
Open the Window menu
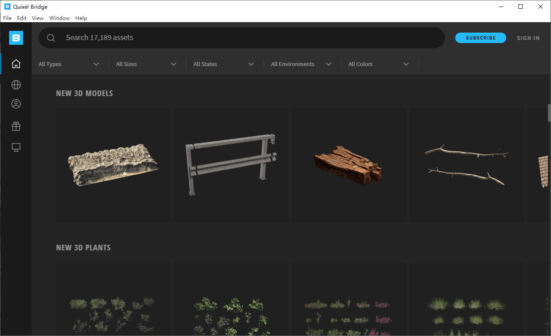point(60,18)
